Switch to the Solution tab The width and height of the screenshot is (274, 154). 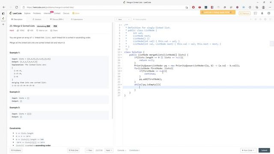[37, 19]
